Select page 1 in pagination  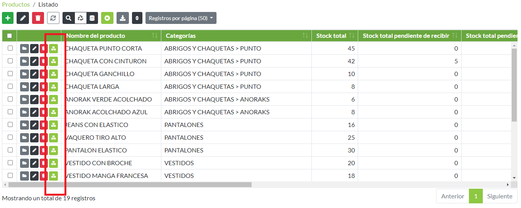click(x=476, y=196)
